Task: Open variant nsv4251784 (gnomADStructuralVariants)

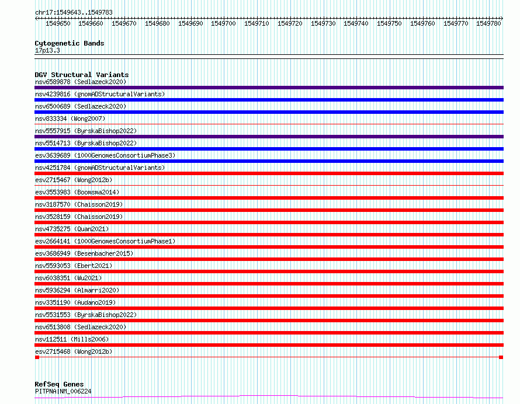Action: pos(100,168)
